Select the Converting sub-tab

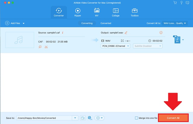[x=87, y=23]
